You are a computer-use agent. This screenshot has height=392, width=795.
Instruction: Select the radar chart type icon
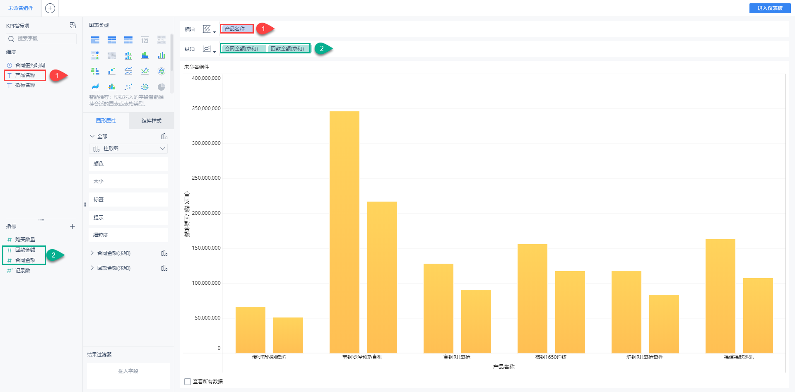161,71
